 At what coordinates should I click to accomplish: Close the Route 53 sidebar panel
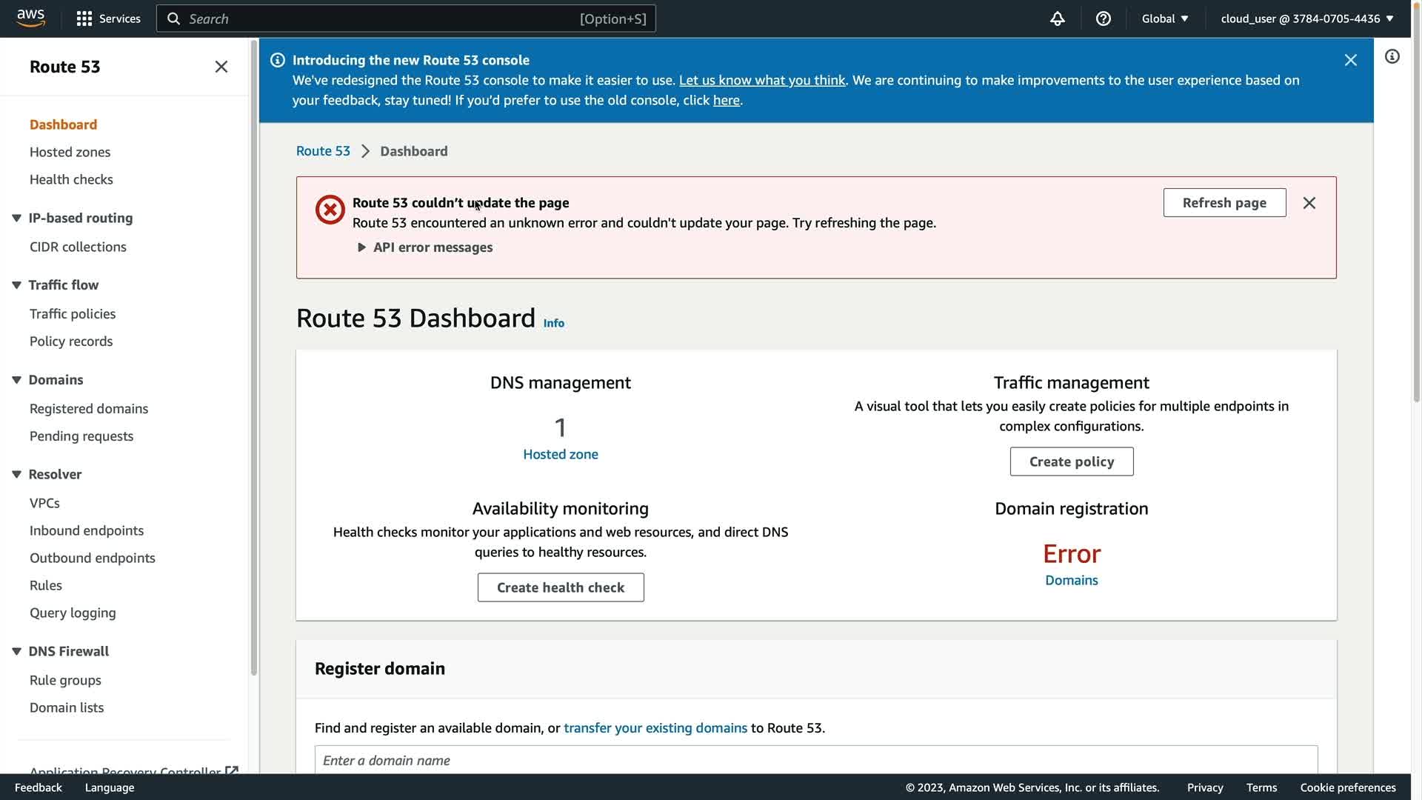pos(221,67)
